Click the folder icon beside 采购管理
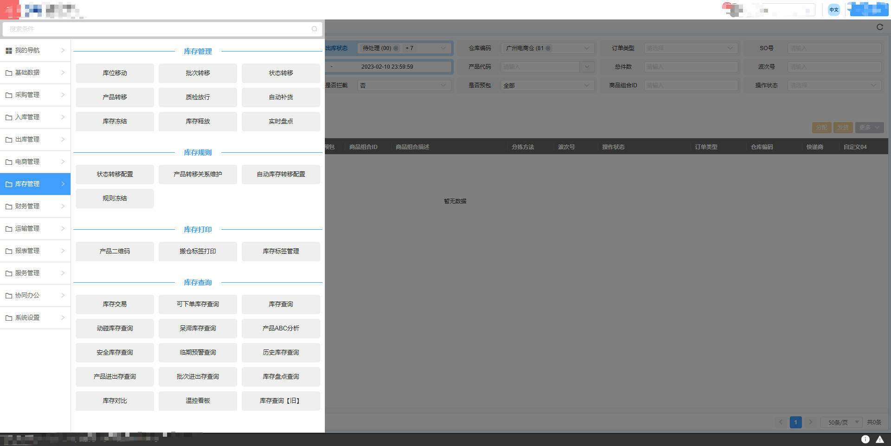 tap(9, 95)
